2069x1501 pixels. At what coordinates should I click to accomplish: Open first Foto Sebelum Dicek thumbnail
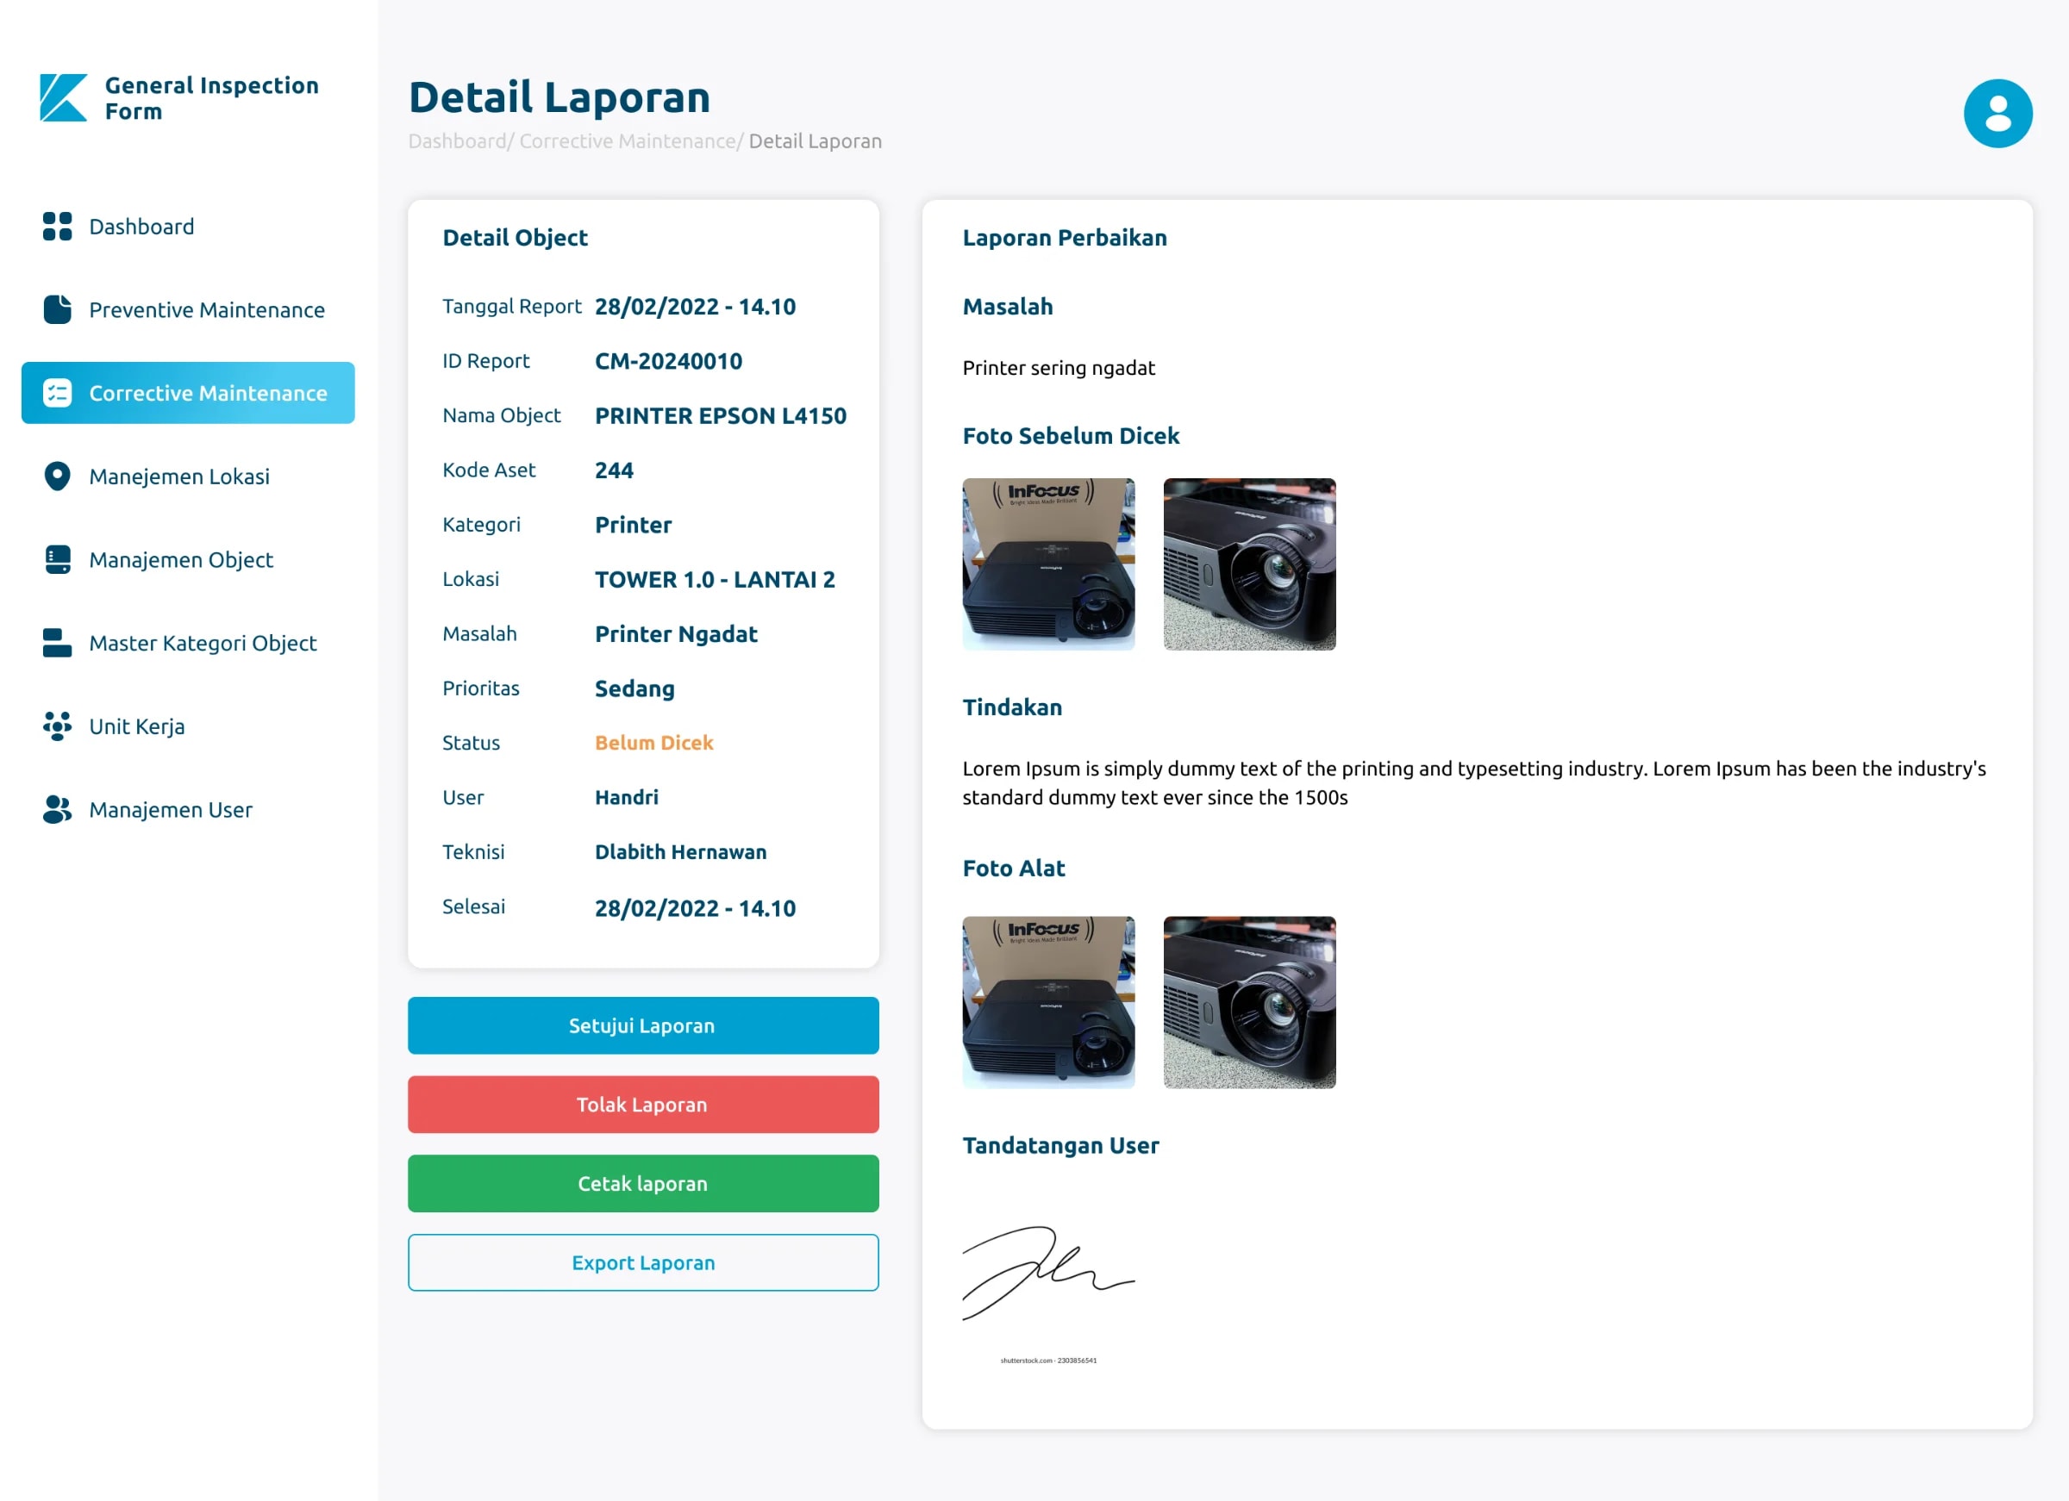(x=1048, y=564)
